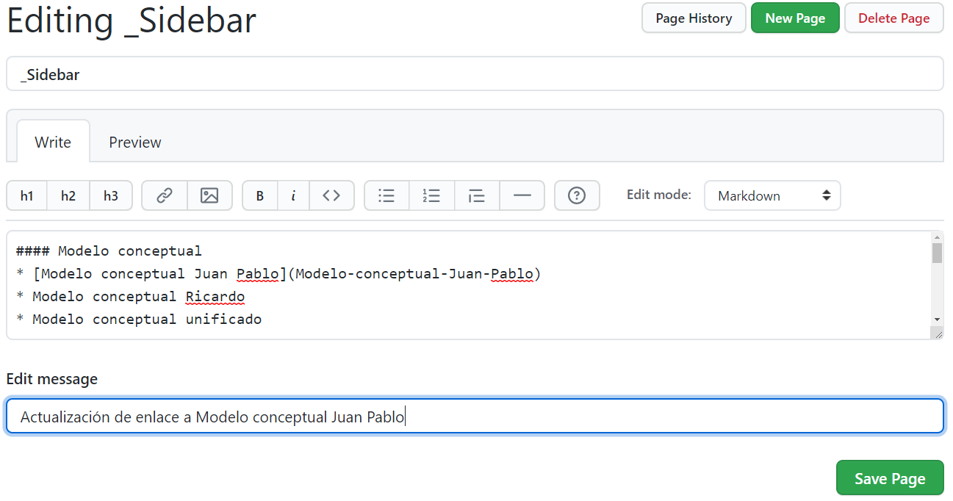The image size is (953, 501).
Task: Create a bulleted list
Action: (386, 195)
